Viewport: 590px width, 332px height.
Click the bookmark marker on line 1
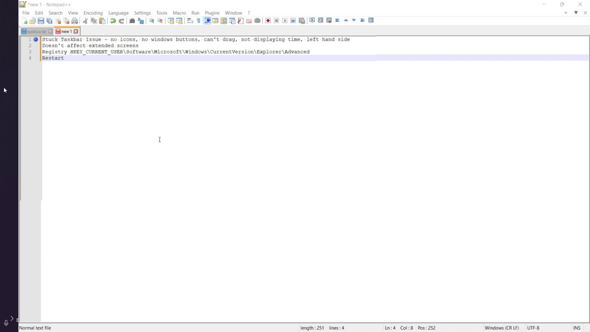point(36,39)
